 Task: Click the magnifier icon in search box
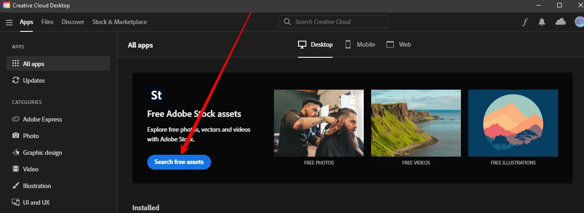tap(287, 22)
